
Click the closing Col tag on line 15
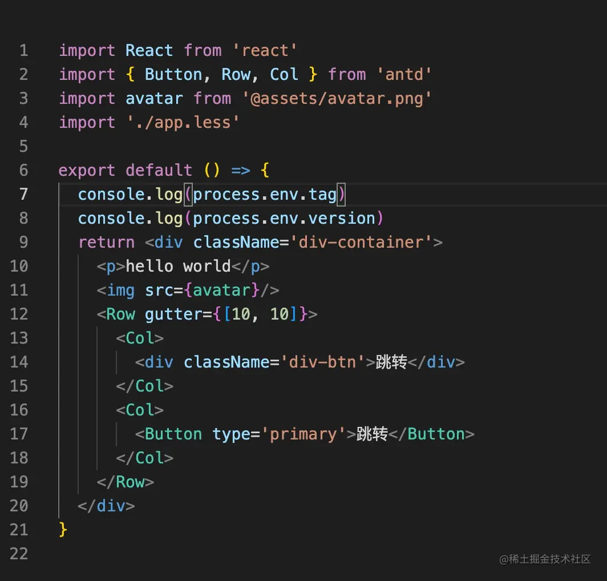click(x=144, y=386)
